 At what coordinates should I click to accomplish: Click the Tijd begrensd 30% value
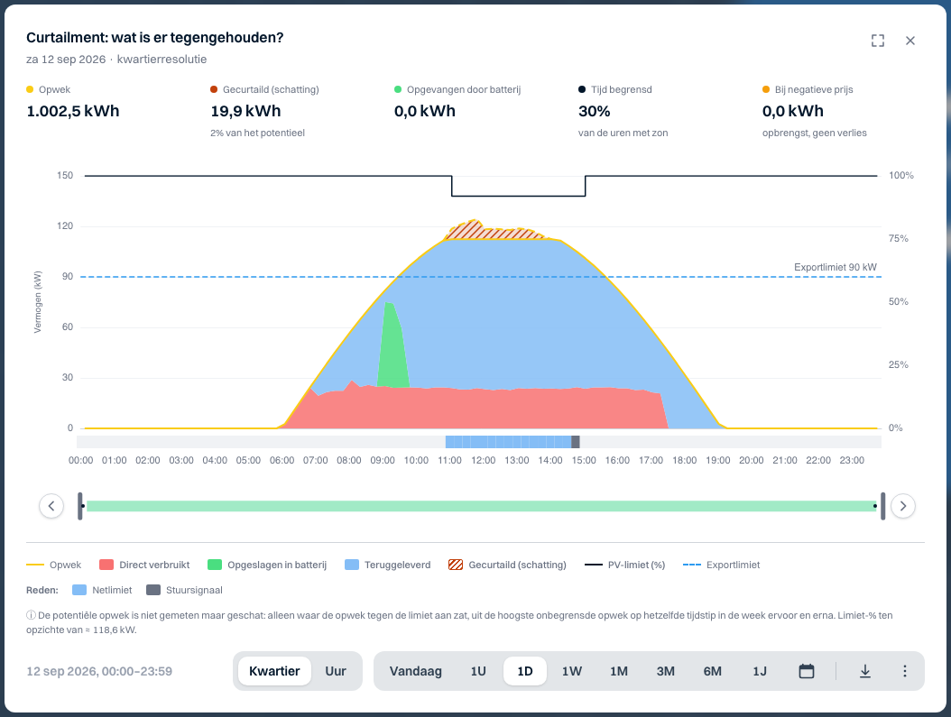pyautogui.click(x=595, y=111)
